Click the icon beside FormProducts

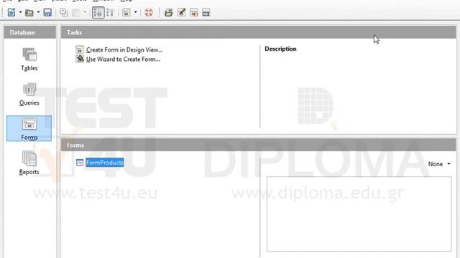coord(80,163)
